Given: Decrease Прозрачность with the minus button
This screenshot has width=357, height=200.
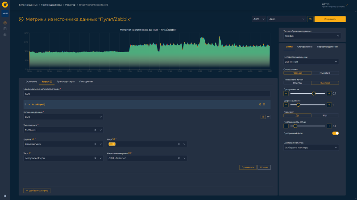Looking at the screenshot, I should tap(286, 93).
